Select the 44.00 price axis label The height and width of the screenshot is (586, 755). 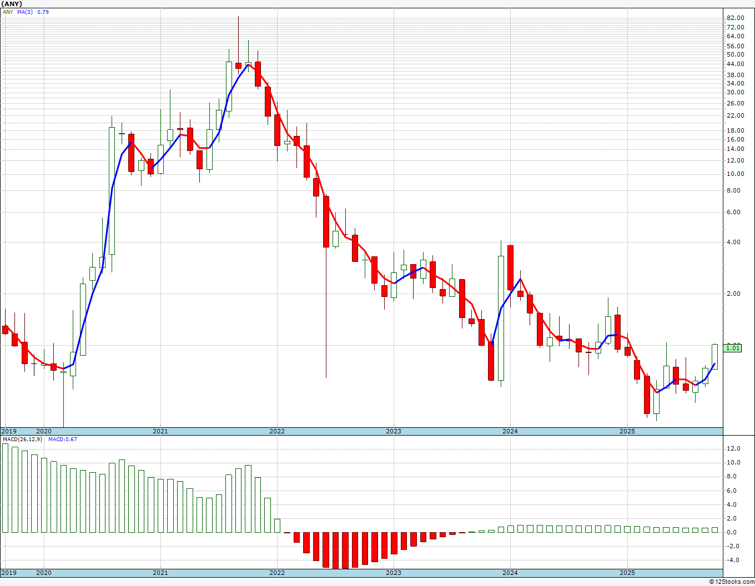735,64
